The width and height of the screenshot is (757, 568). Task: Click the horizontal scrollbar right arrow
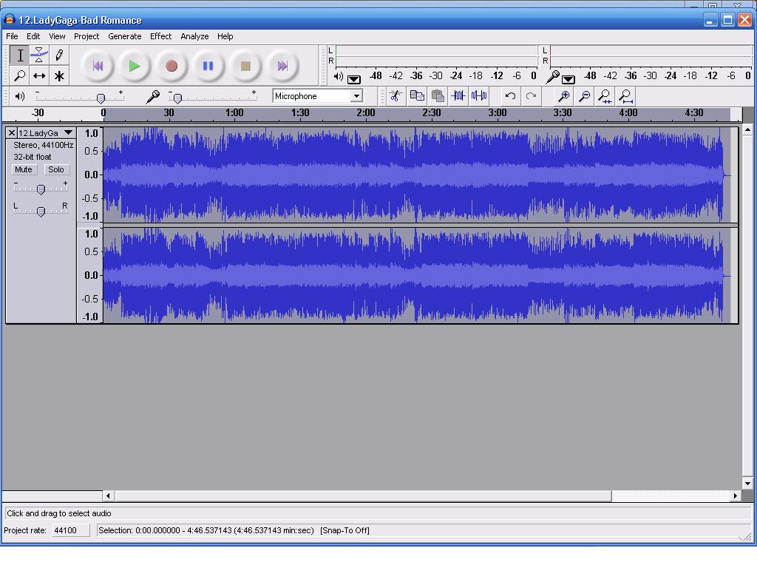pos(735,496)
